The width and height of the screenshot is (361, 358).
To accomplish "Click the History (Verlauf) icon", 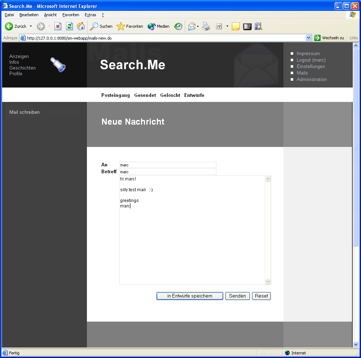I will [x=178, y=26].
